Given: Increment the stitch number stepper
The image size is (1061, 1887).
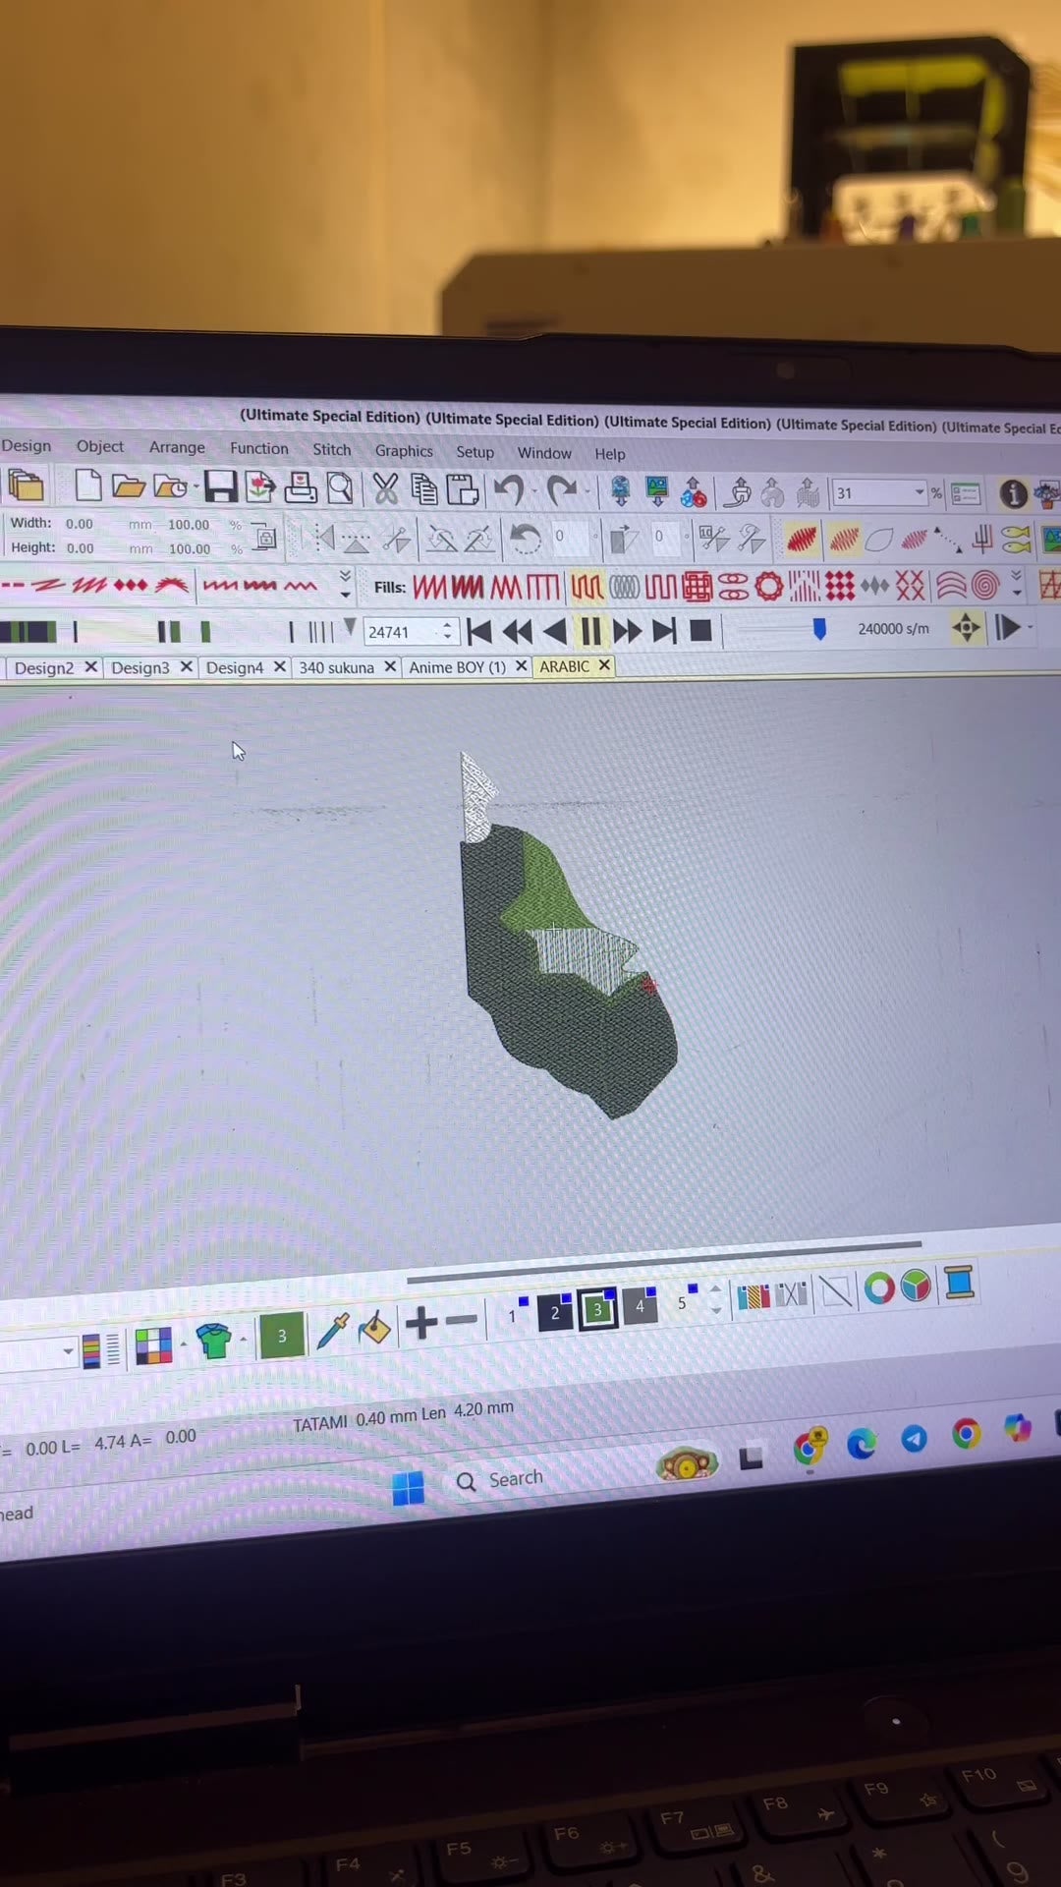Looking at the screenshot, I should click(448, 625).
